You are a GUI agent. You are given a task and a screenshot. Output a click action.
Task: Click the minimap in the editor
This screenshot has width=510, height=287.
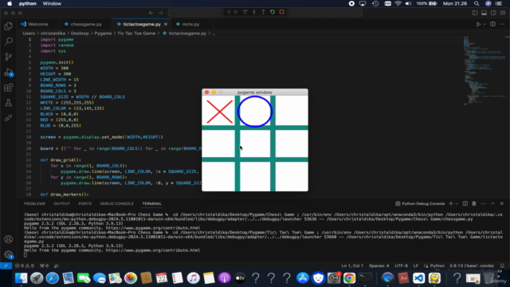(x=484, y=70)
